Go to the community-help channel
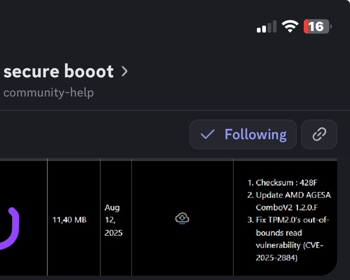This screenshot has width=350, height=280. pos(48,92)
